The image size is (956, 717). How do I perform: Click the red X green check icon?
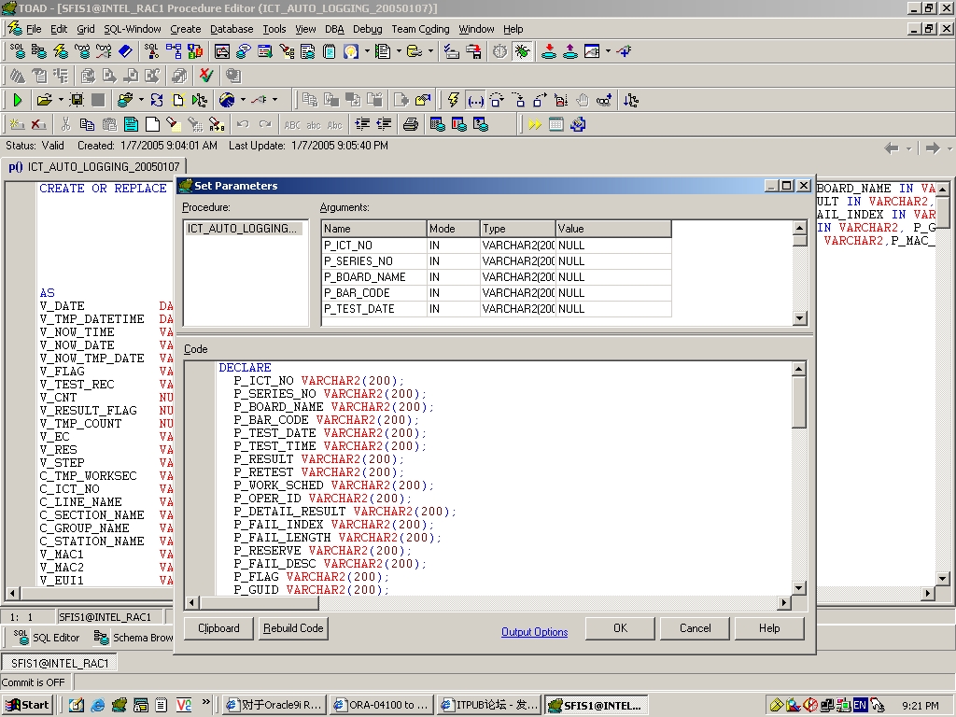(x=206, y=76)
